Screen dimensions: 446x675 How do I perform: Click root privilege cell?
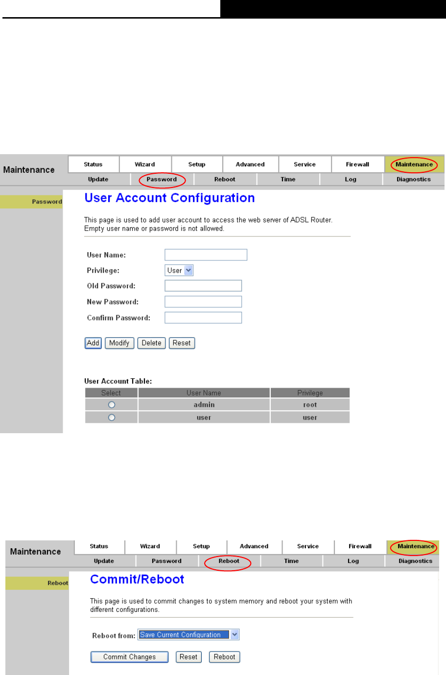310,405
